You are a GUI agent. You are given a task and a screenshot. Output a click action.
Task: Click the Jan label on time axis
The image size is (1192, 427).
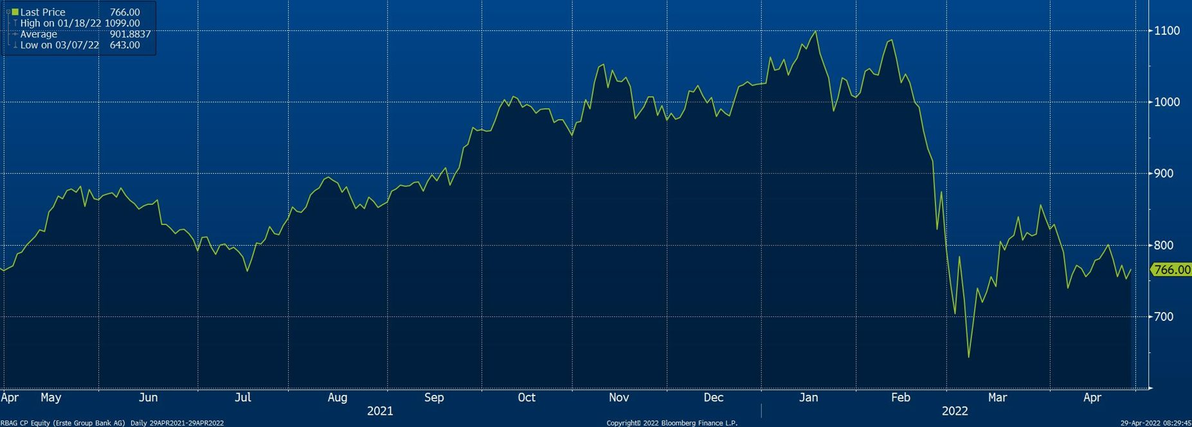click(808, 397)
